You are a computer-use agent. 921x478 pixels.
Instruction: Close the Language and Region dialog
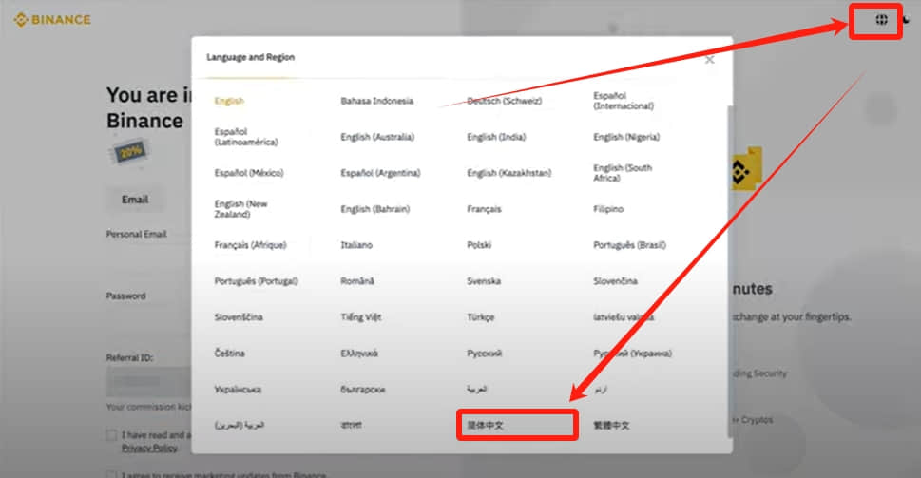click(x=710, y=59)
